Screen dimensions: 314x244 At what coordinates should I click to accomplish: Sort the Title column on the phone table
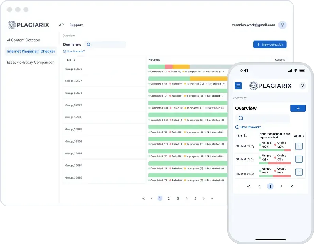pos(246,136)
